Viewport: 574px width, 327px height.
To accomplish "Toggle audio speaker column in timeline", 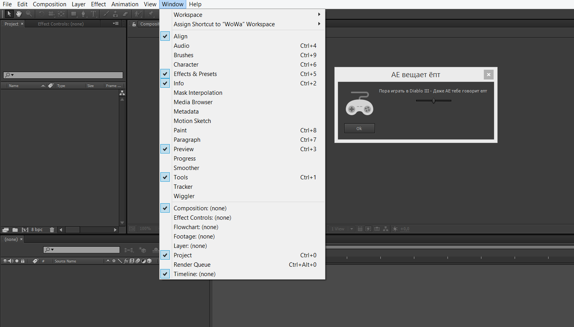I will [x=11, y=261].
